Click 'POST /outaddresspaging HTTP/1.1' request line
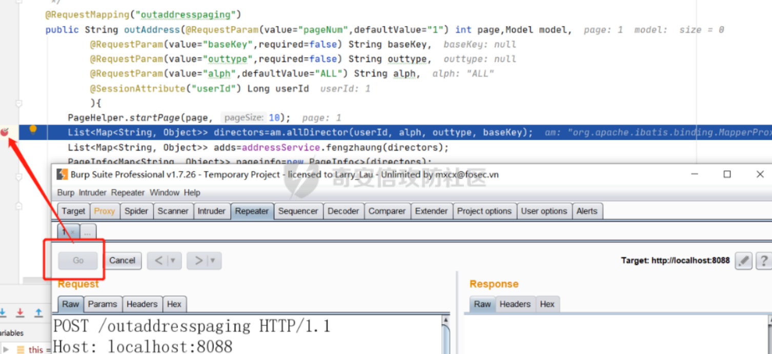This screenshot has height=354, width=772. 192,326
